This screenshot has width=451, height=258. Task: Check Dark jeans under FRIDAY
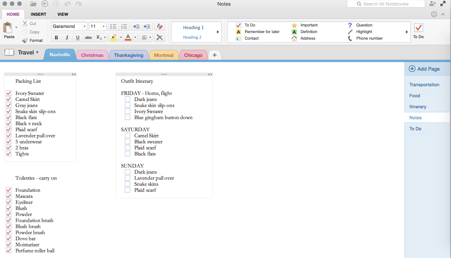tap(127, 99)
